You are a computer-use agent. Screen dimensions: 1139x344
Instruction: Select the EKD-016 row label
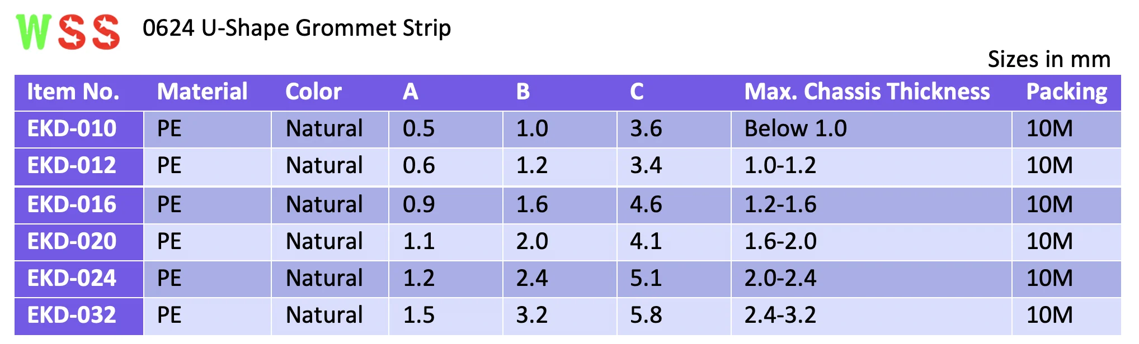coord(72,205)
